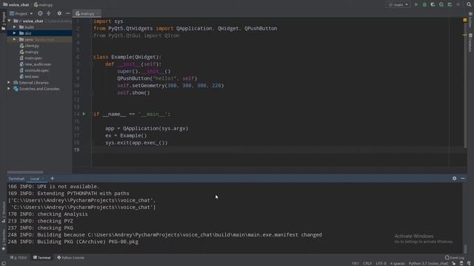Open Search Everywhere magnifier icon
This screenshot has width=474, height=266.
tap(469, 4)
